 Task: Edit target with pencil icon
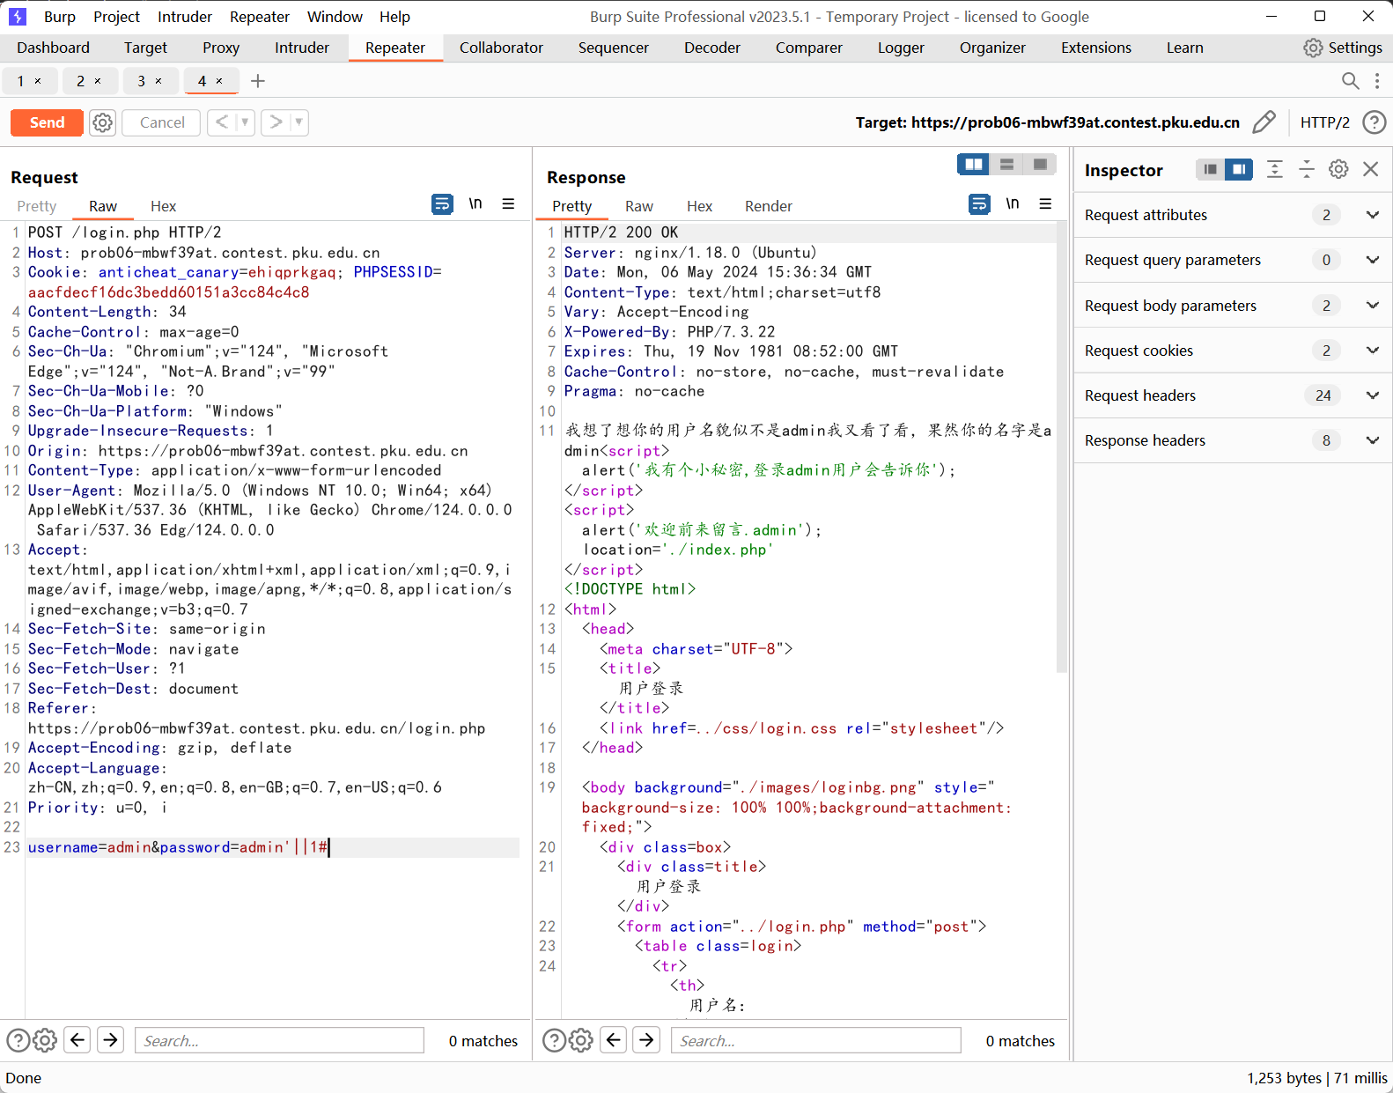[1264, 122]
